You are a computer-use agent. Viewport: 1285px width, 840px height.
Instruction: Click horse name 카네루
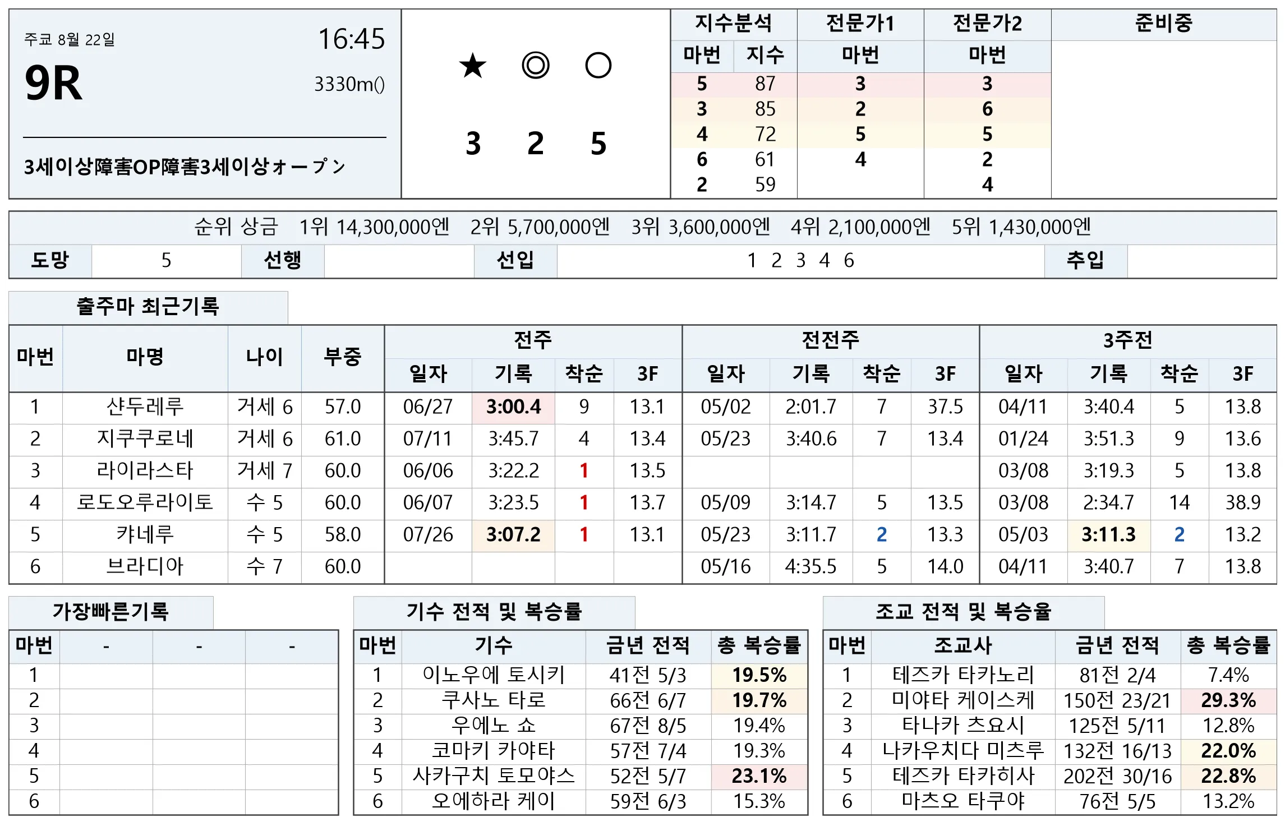click(145, 534)
